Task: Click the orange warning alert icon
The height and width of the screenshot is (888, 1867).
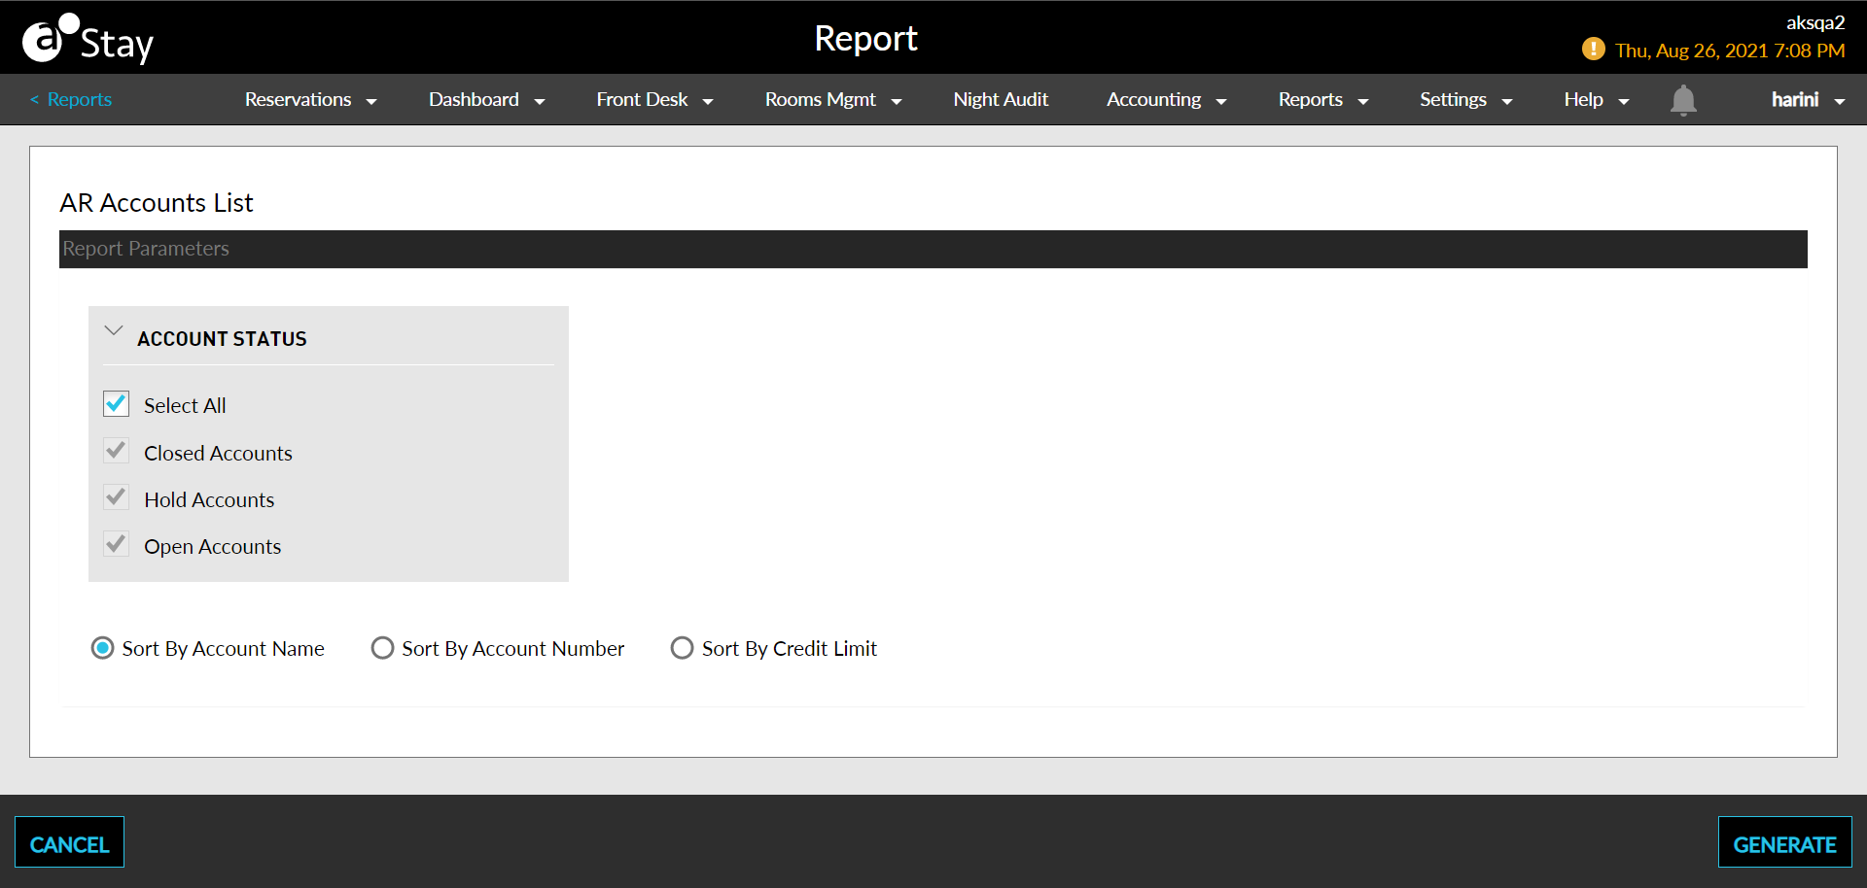Action: (x=1593, y=49)
